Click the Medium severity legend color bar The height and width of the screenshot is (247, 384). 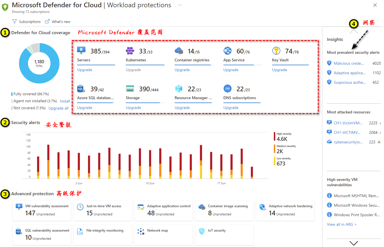click(x=275, y=149)
